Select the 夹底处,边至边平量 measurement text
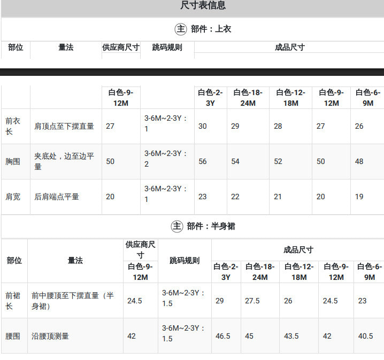Image resolution: width=384 pixels, height=360 pixels. [x=64, y=161]
